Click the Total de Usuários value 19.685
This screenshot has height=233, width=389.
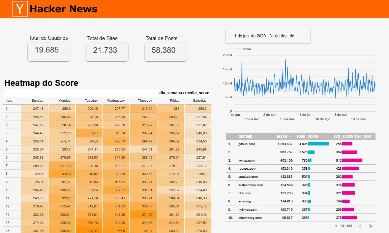click(47, 50)
